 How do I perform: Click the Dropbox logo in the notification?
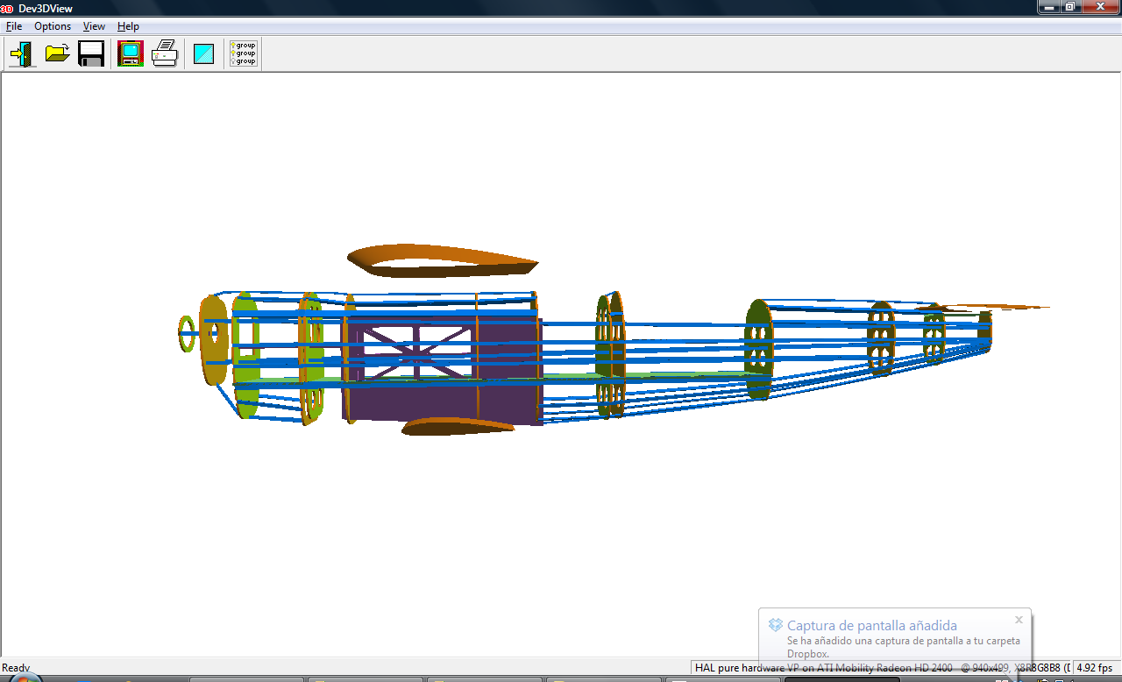click(775, 625)
